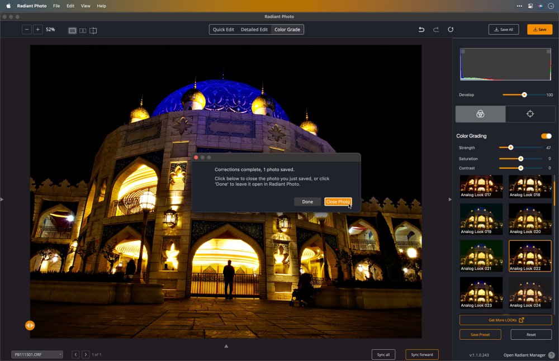
Task: Select the color wheels LOOKs icon tab
Action: coord(480,114)
